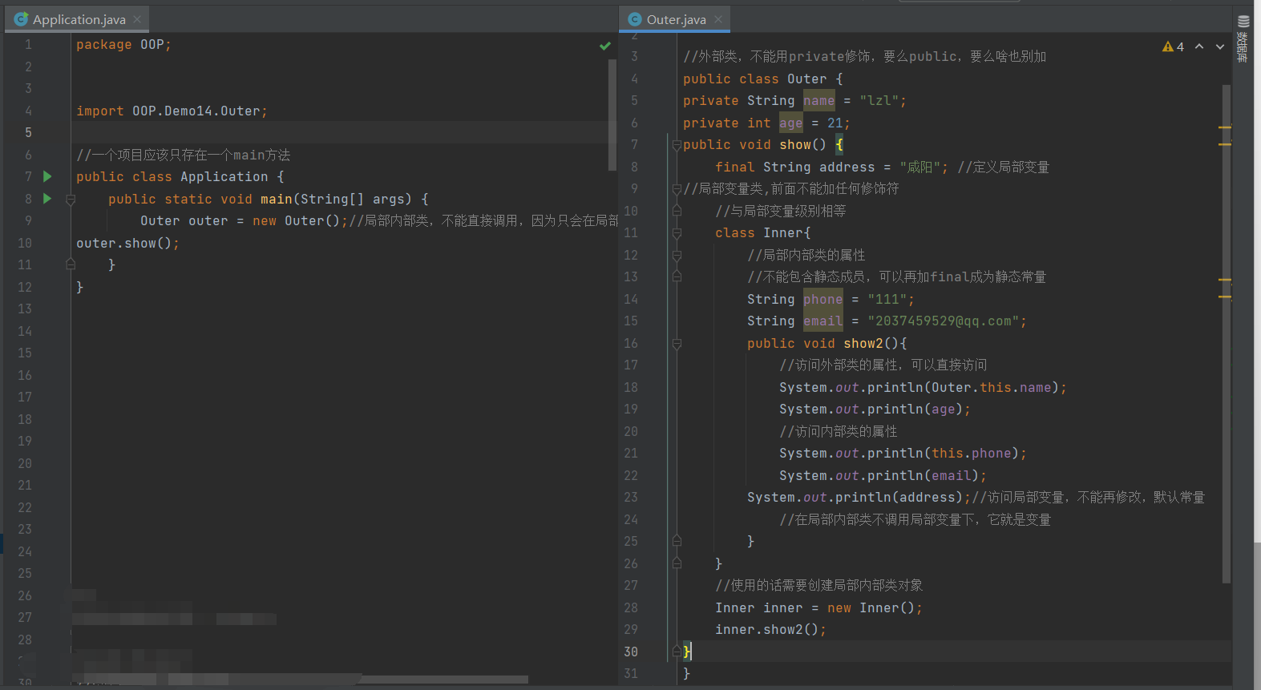Viewport: 1261px width, 690px height.
Task: Click the second yellow warning stripe mark
Action: pyautogui.click(x=1225, y=144)
